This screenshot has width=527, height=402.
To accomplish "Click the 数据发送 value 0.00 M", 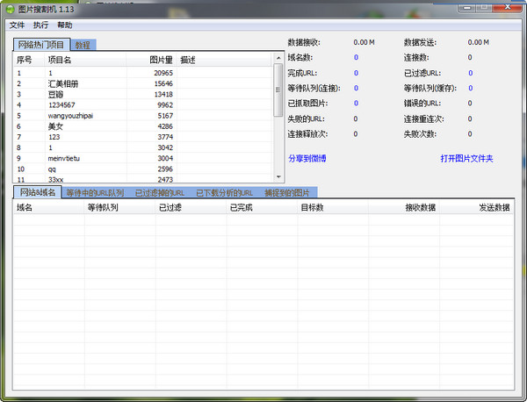I will 479,42.
